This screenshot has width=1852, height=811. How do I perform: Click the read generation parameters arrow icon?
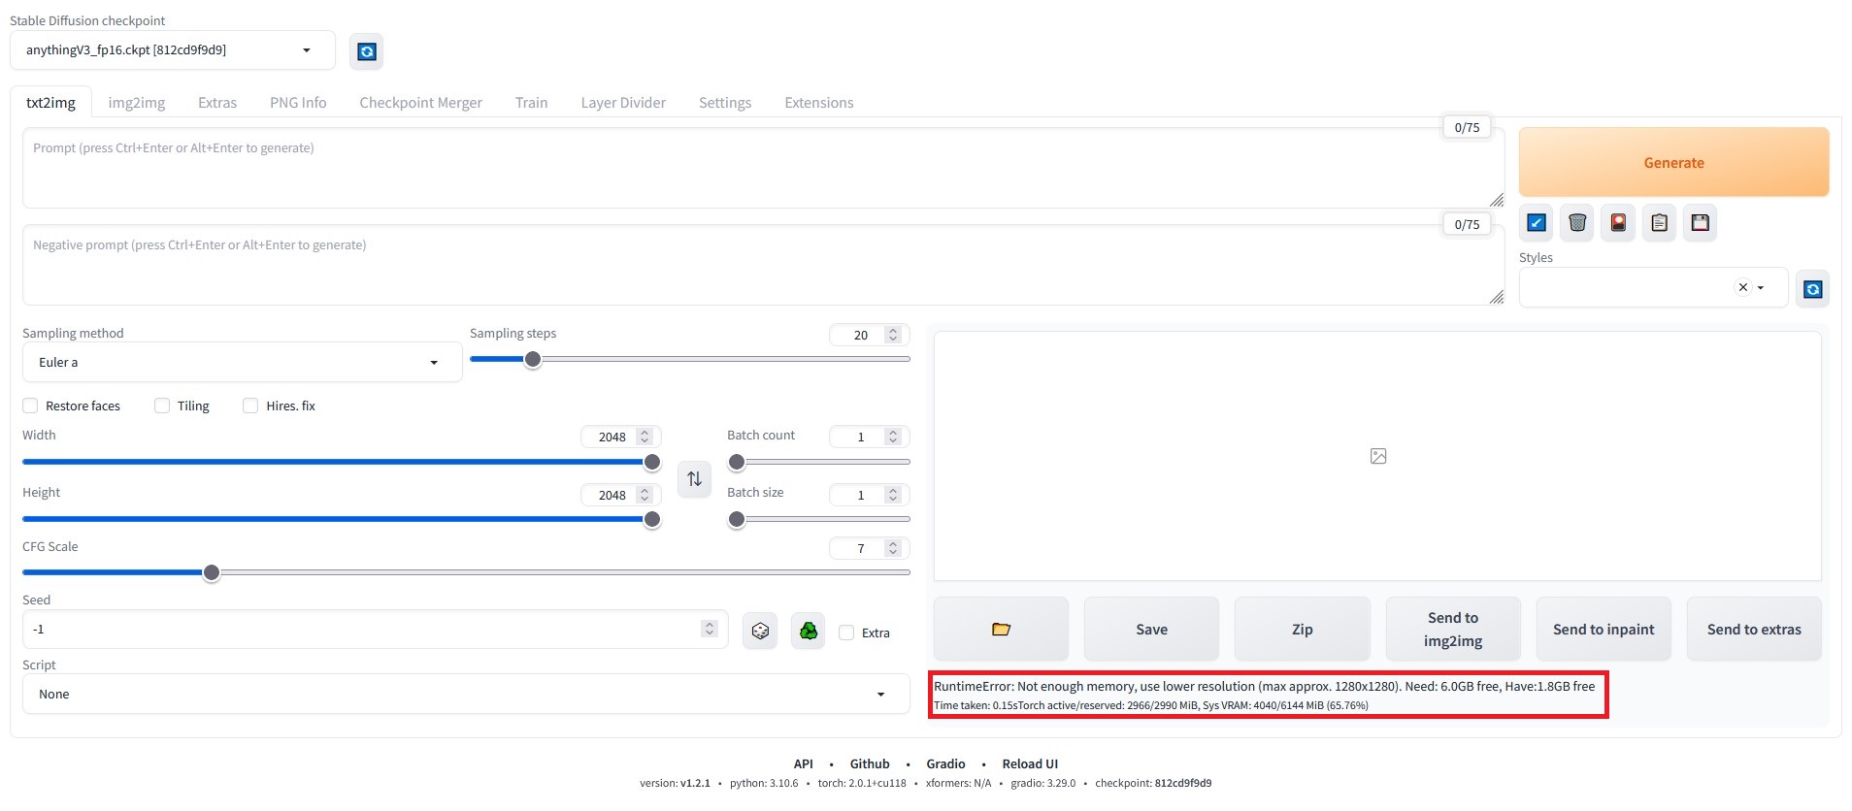(x=1537, y=223)
